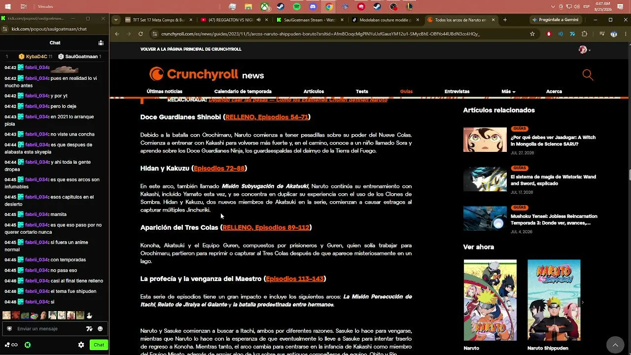This screenshot has height=355, width=631.
Task: Open the Crunchyroll profile avatar menu
Action: [584, 50]
